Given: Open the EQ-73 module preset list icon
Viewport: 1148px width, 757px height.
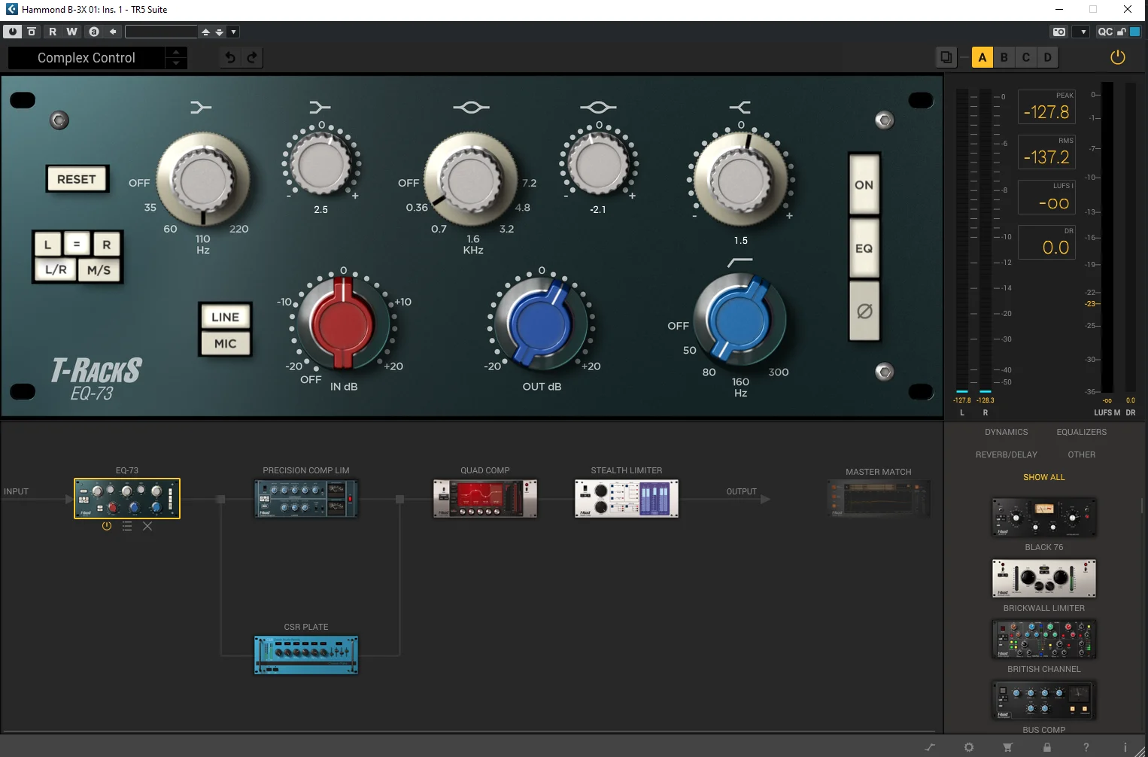Looking at the screenshot, I should [127, 527].
